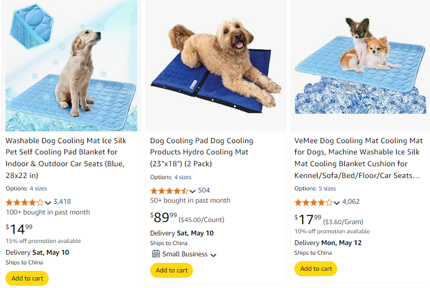Expand rating popover for 504-review product
Viewport: 430px width, 288px height.
pyautogui.click(x=193, y=191)
